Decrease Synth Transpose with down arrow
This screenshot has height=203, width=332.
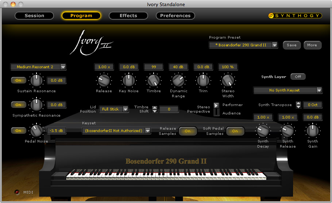point(298,107)
